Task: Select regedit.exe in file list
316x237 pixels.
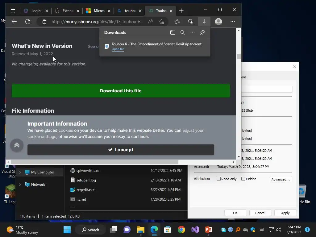Action: (85, 190)
